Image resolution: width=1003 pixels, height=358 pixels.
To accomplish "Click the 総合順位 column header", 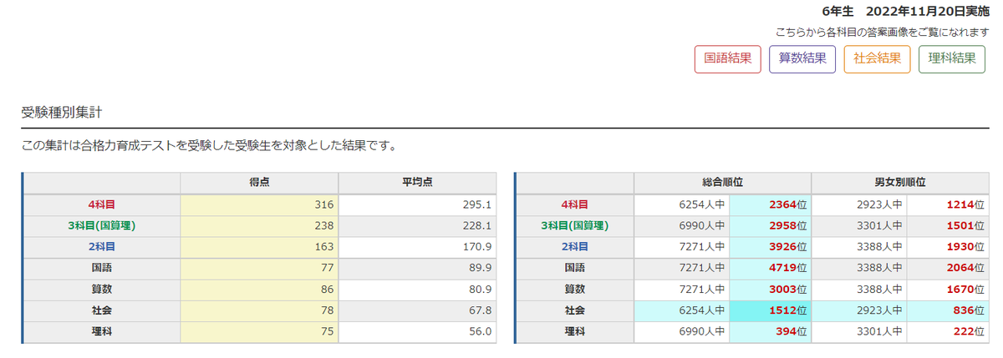I will tap(723, 183).
